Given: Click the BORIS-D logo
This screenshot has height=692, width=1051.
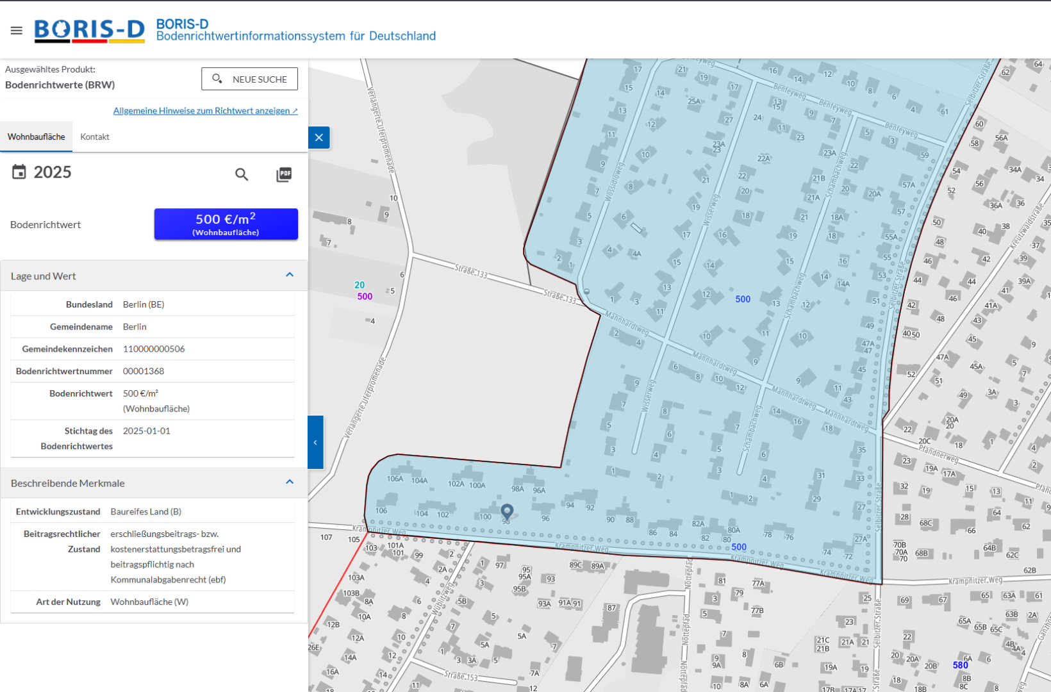Looking at the screenshot, I should point(90,30).
